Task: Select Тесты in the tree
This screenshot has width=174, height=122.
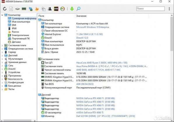Action: click(x=11, y=89)
